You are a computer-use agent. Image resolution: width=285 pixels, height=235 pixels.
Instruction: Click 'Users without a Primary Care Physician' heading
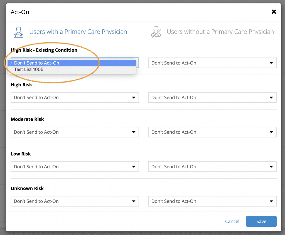click(x=220, y=32)
